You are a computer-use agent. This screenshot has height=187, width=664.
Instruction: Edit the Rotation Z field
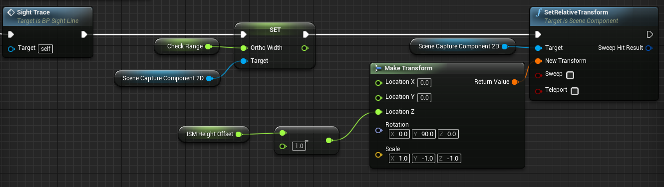tap(448, 134)
